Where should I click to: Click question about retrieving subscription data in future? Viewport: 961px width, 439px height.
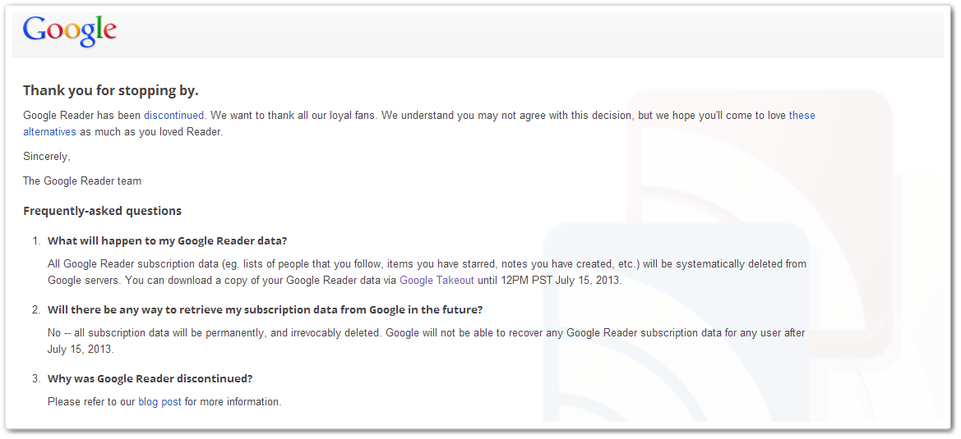coord(266,310)
